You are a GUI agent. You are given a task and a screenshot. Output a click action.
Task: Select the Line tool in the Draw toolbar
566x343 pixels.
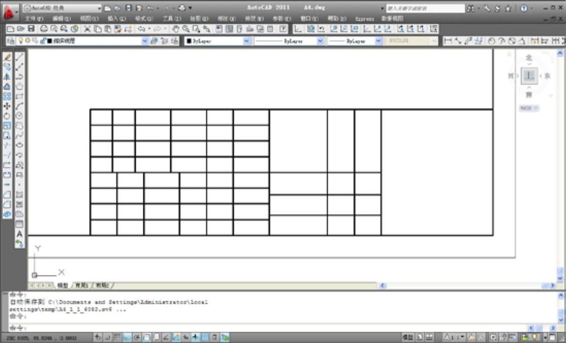pos(20,57)
